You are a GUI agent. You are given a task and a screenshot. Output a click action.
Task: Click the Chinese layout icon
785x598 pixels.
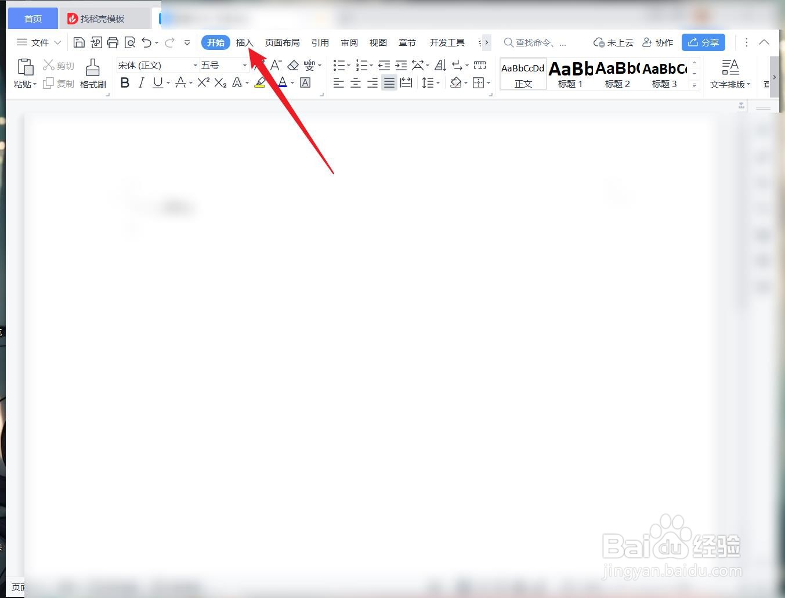[418, 65]
